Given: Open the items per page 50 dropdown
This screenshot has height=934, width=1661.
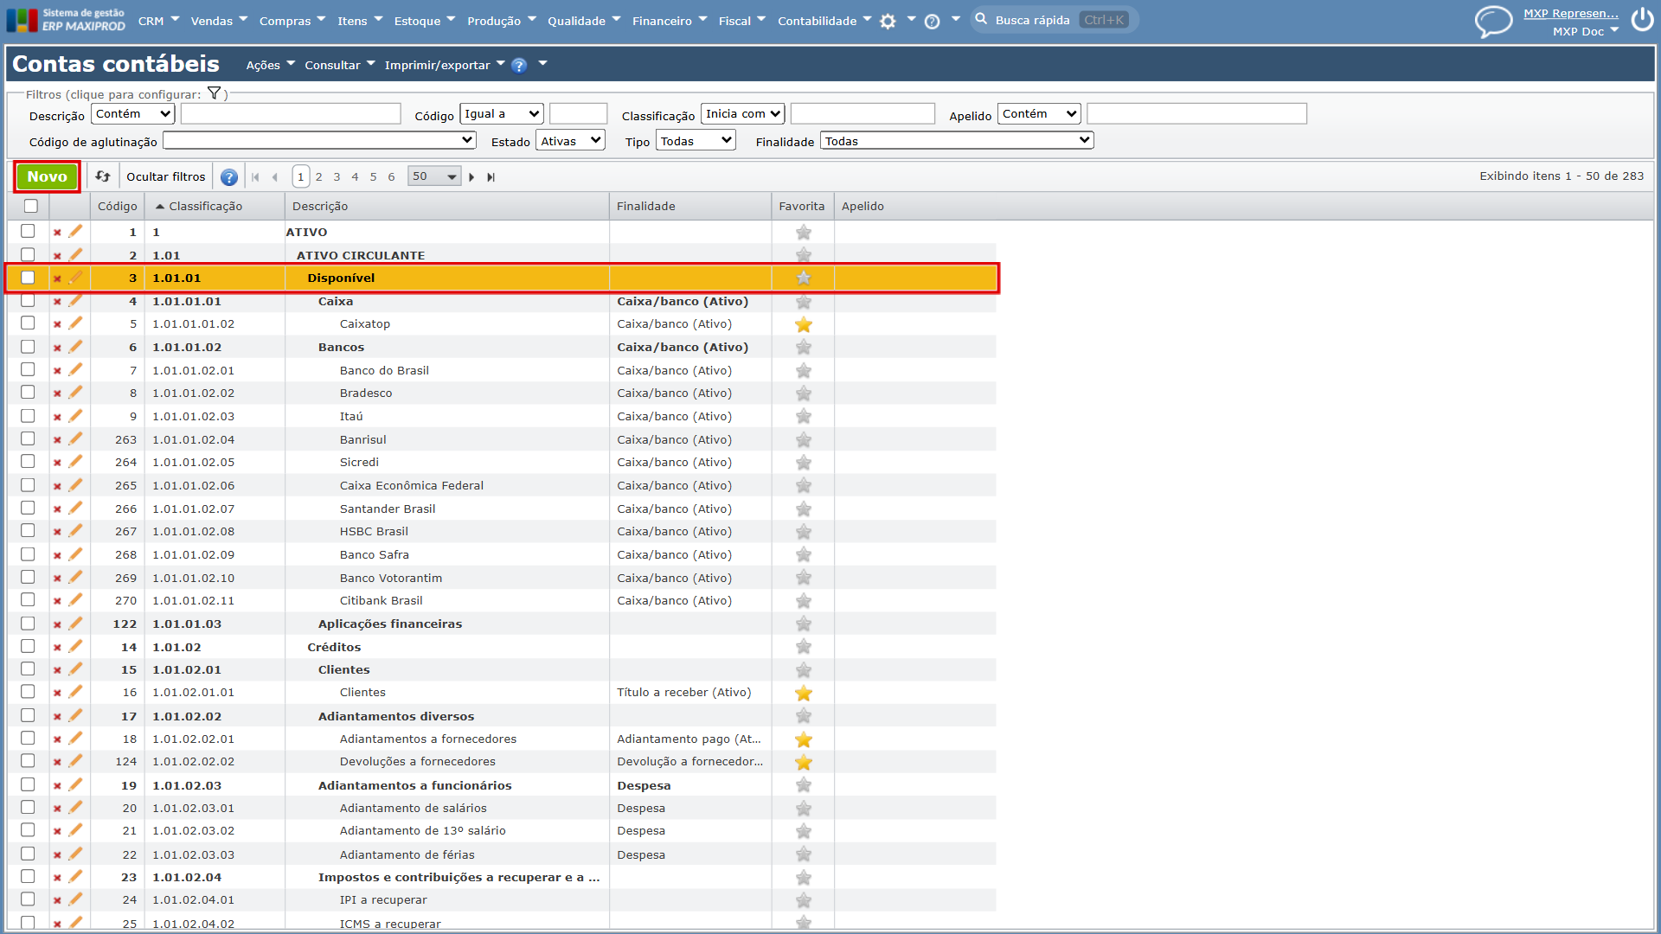Looking at the screenshot, I should point(433,176).
